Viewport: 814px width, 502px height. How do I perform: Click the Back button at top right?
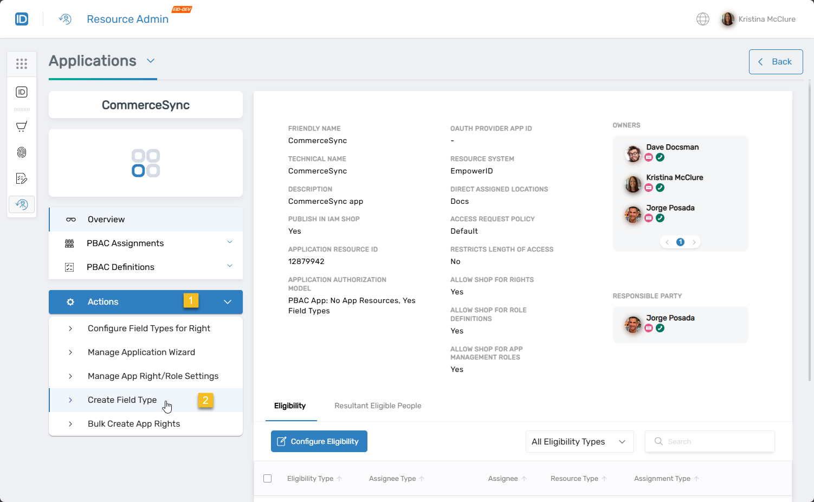pos(776,61)
